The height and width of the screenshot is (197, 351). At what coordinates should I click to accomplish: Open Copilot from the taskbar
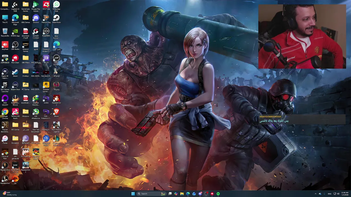point(176,194)
